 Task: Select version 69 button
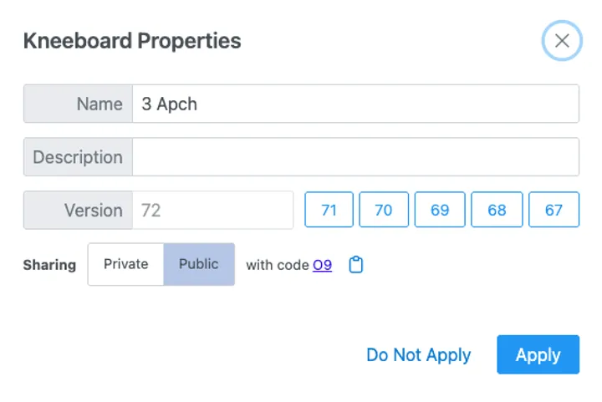(x=440, y=210)
